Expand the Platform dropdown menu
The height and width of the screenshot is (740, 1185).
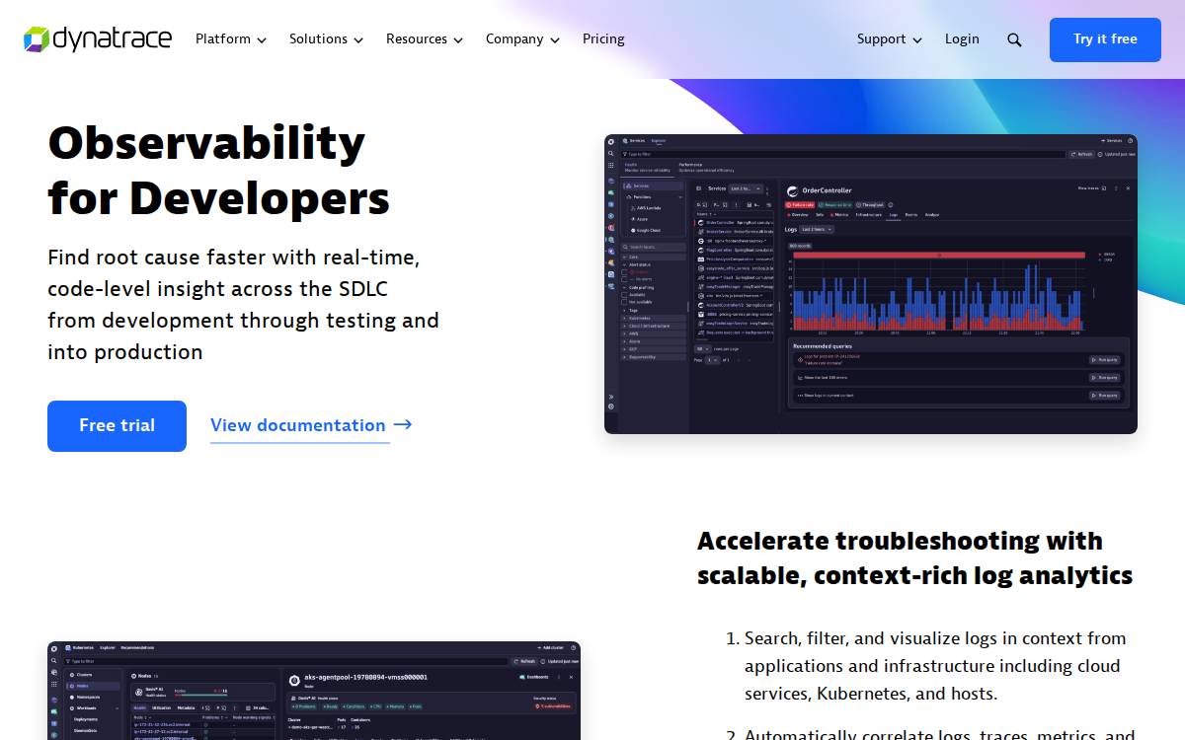(x=231, y=39)
